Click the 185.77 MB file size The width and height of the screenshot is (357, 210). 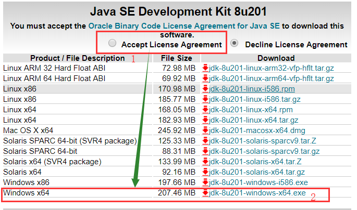(x=177, y=99)
